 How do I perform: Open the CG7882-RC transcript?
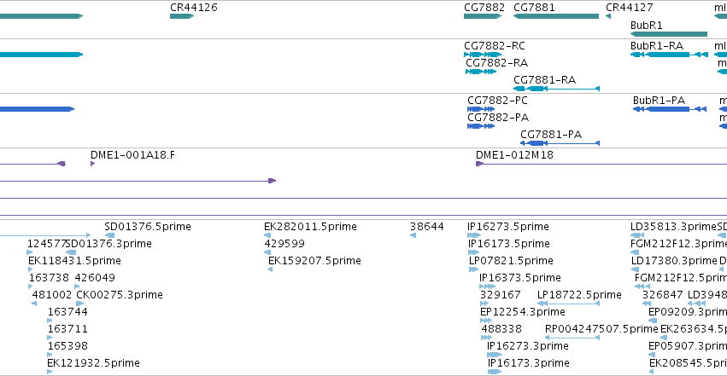coord(483,55)
